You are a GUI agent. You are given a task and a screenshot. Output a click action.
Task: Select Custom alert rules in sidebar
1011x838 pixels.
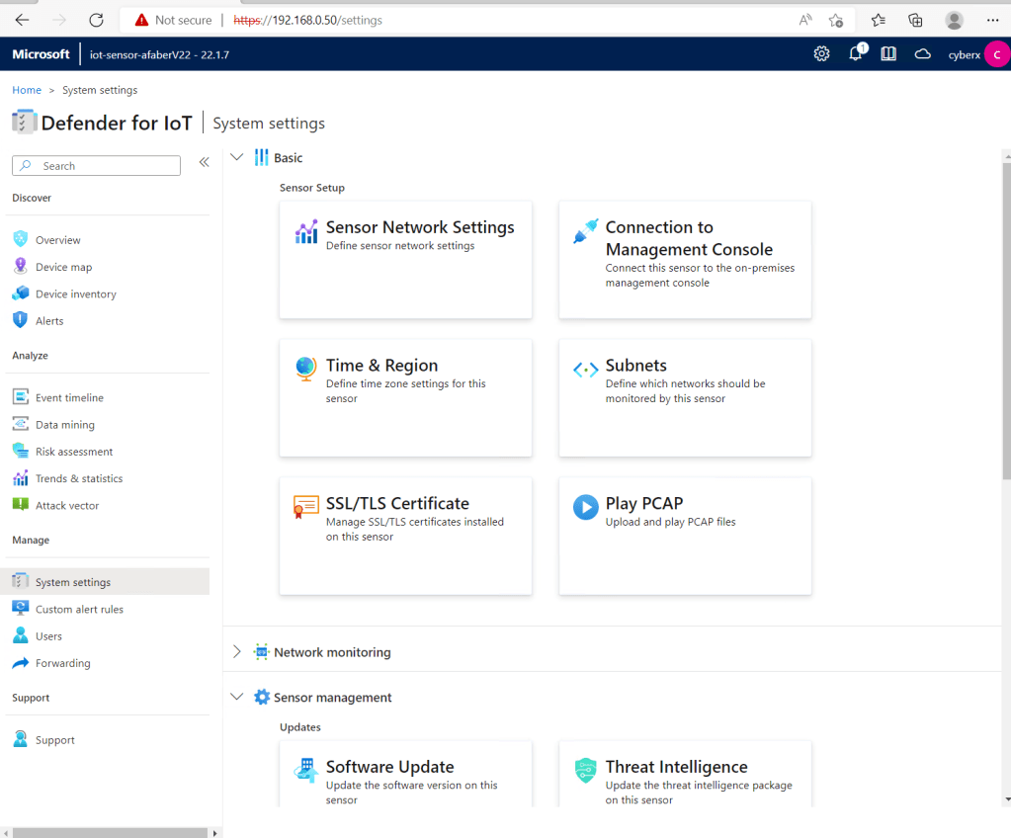point(79,610)
